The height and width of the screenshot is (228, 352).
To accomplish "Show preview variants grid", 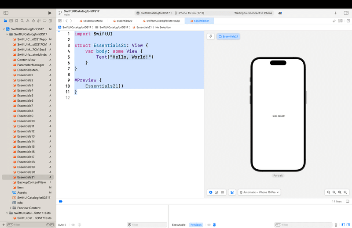I will coord(223,192).
